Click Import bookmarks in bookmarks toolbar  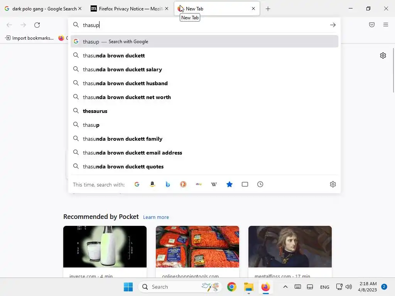tap(29, 38)
